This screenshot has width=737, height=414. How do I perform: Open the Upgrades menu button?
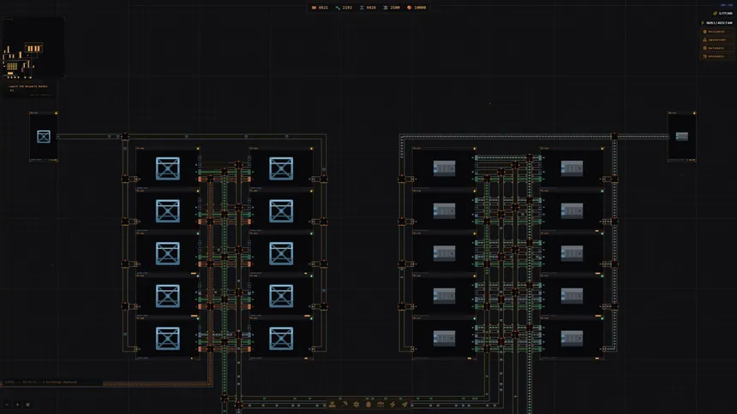point(716,56)
